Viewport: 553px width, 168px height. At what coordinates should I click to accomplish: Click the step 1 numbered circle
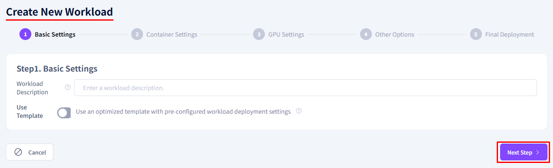[x=25, y=34]
